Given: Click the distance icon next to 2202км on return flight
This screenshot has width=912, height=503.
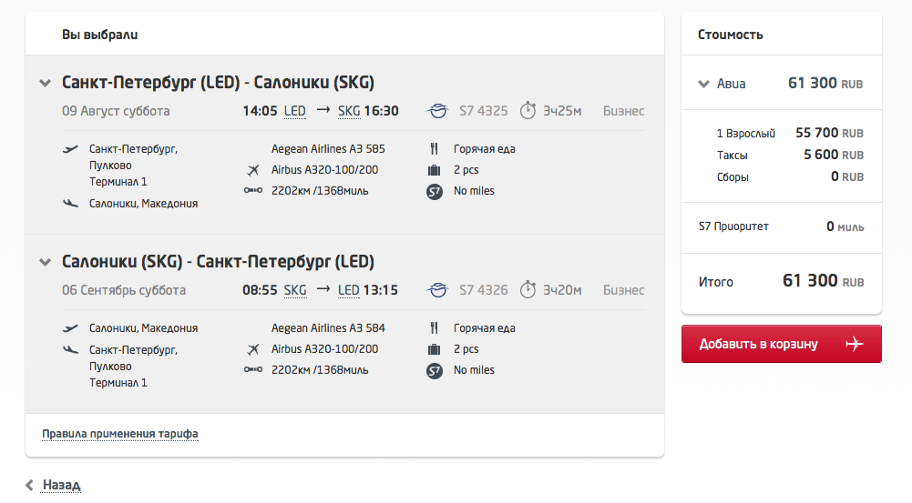Looking at the screenshot, I should [x=253, y=369].
